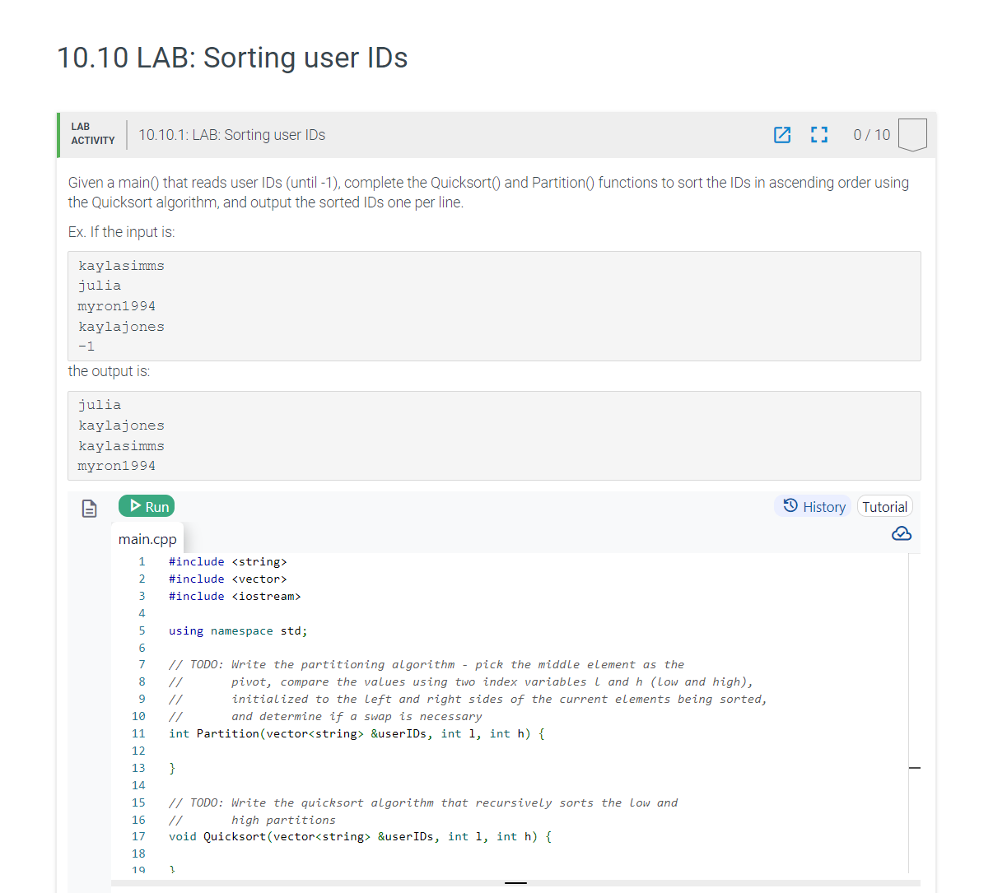Select the heading 10.10 LAB: Sorting user IDs
Screen dimensions: 993x893
point(231,58)
